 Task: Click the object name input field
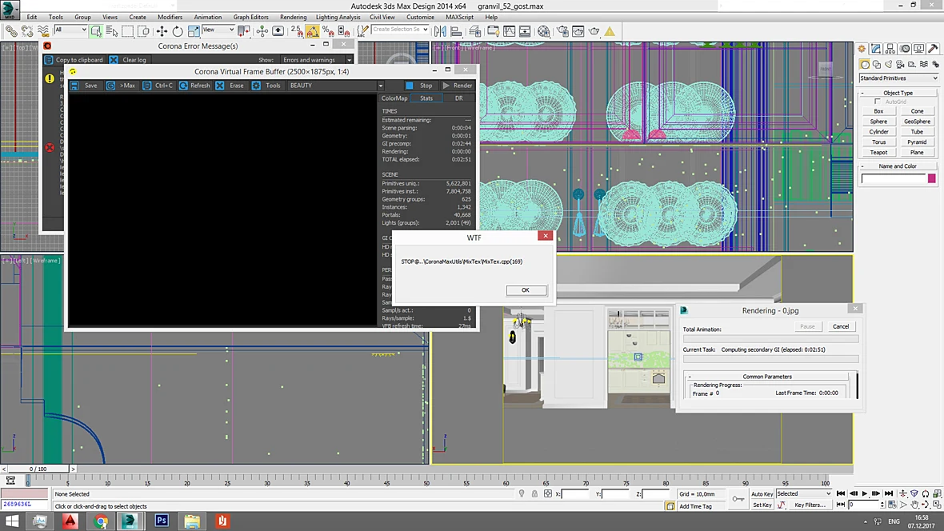[x=894, y=178]
